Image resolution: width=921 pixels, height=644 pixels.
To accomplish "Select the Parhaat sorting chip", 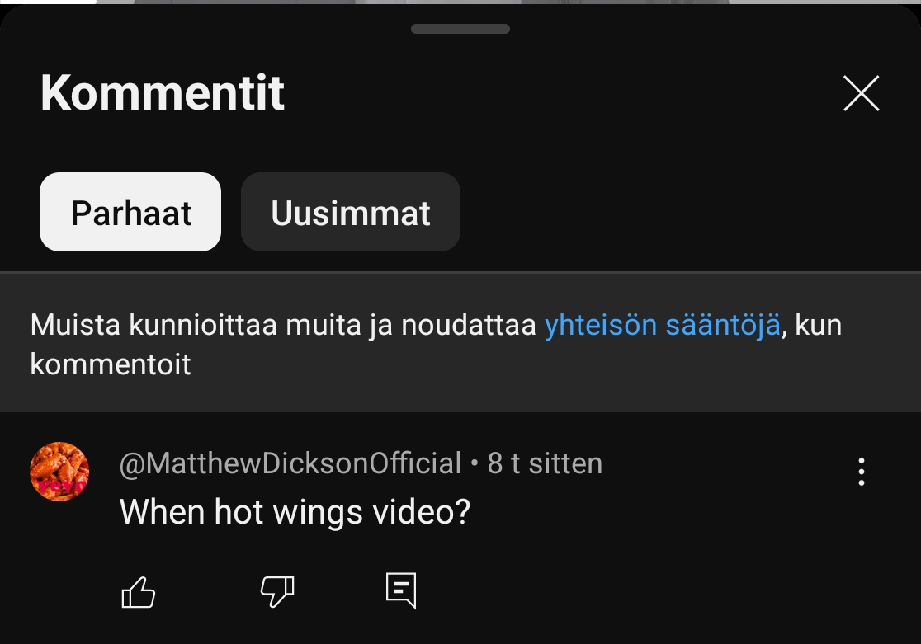I will tap(130, 212).
